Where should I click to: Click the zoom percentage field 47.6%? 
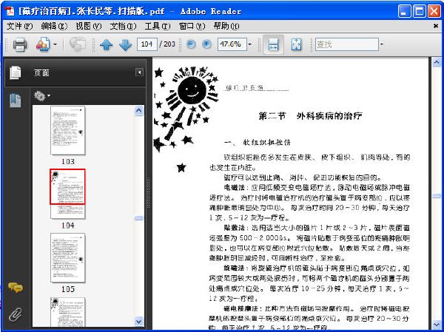click(232, 44)
